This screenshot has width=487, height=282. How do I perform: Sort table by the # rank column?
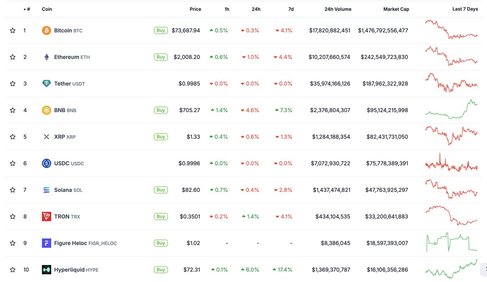tap(27, 9)
